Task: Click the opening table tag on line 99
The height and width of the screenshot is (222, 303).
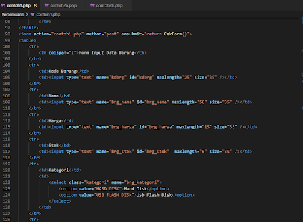Action: pos(28,40)
